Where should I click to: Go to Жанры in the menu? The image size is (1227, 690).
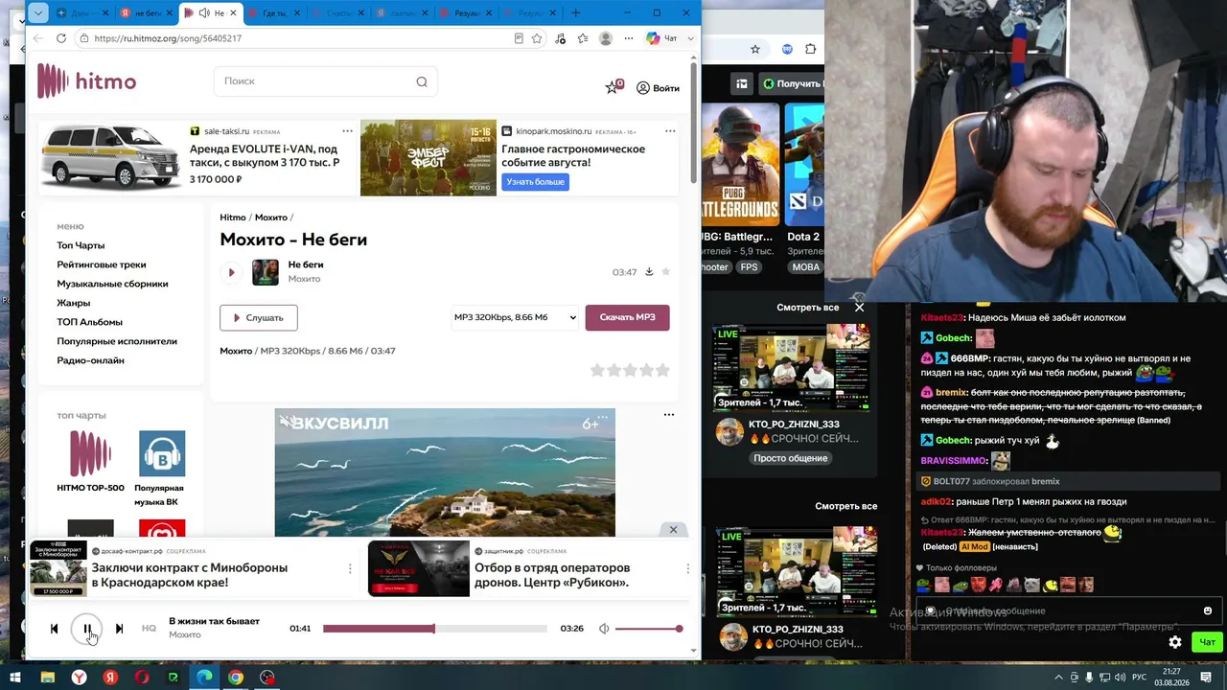tap(73, 303)
